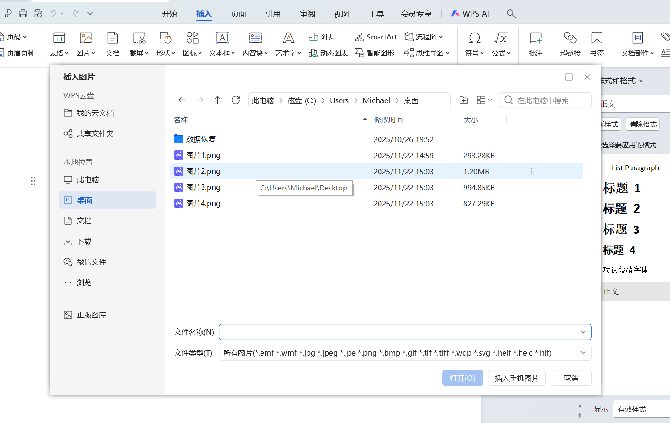Refresh the file list
Viewport: 670px width, 423px height.
coord(236,100)
